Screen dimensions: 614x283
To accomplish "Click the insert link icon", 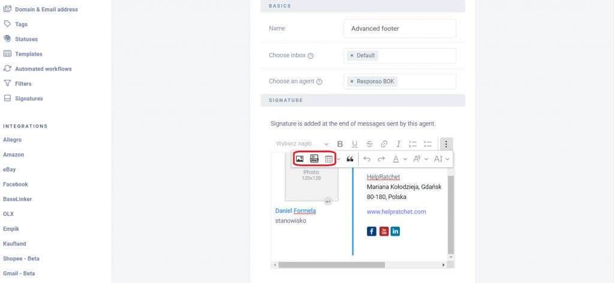I will click(384, 144).
